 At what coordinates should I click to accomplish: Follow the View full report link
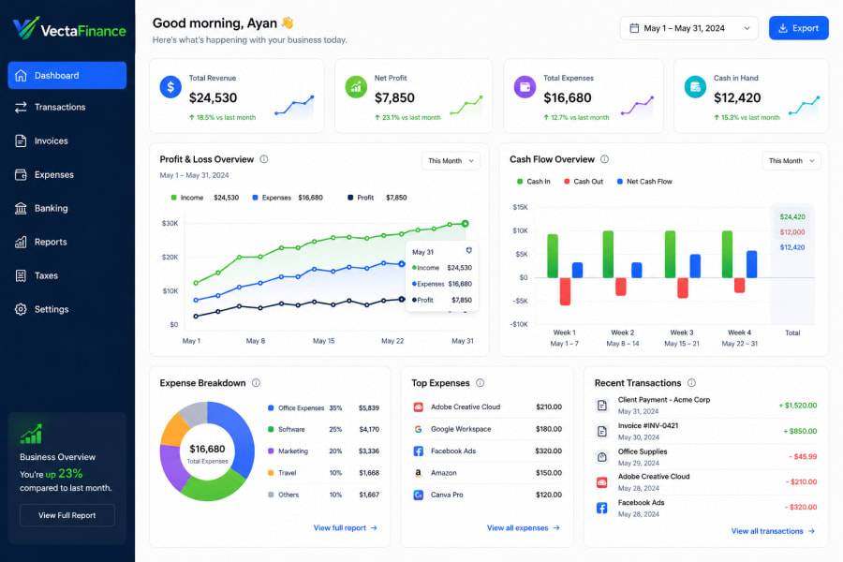345,528
